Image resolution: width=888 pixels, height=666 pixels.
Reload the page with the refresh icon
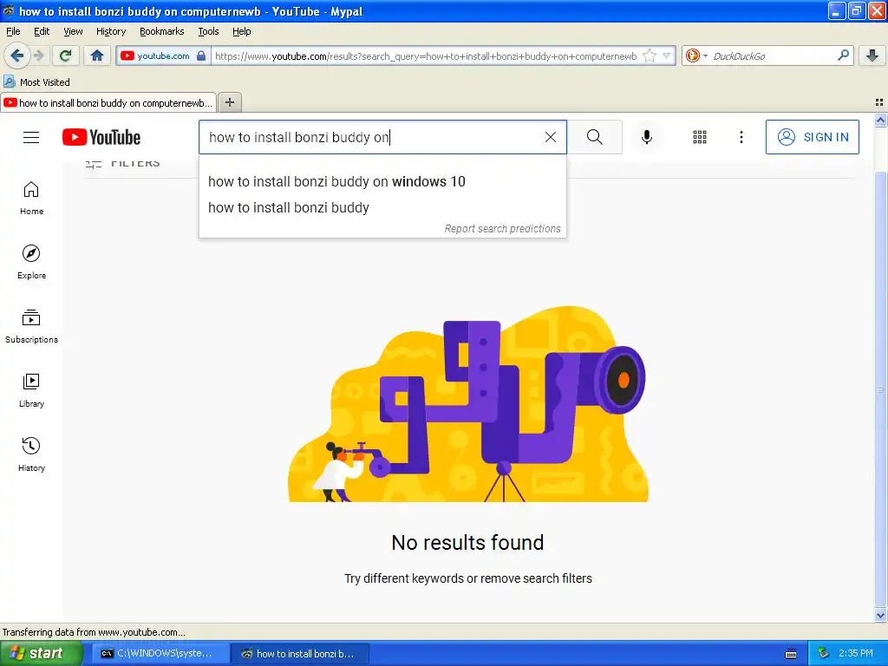coord(66,55)
